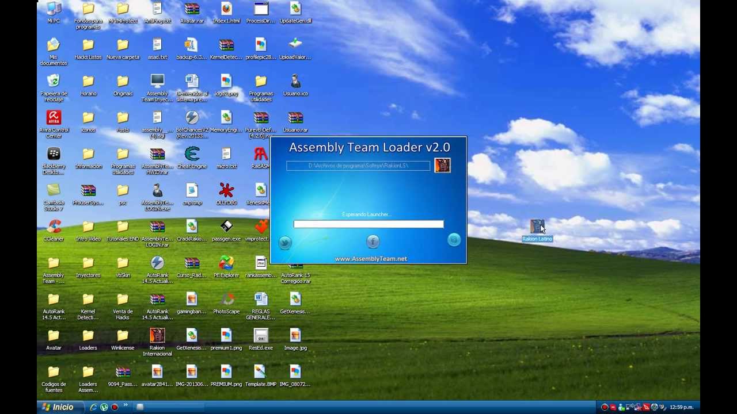
Task: Select the premium1.png image file
Action: [226, 339]
